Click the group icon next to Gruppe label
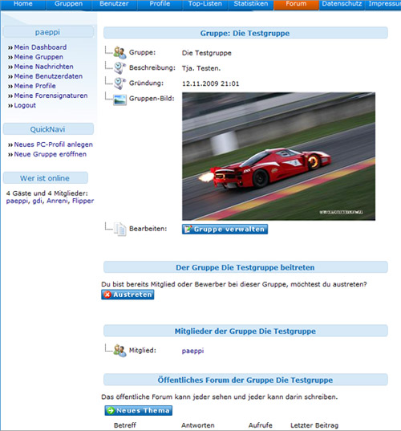 pos(120,52)
